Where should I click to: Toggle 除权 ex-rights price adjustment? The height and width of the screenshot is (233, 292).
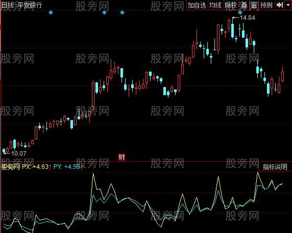tap(231, 5)
